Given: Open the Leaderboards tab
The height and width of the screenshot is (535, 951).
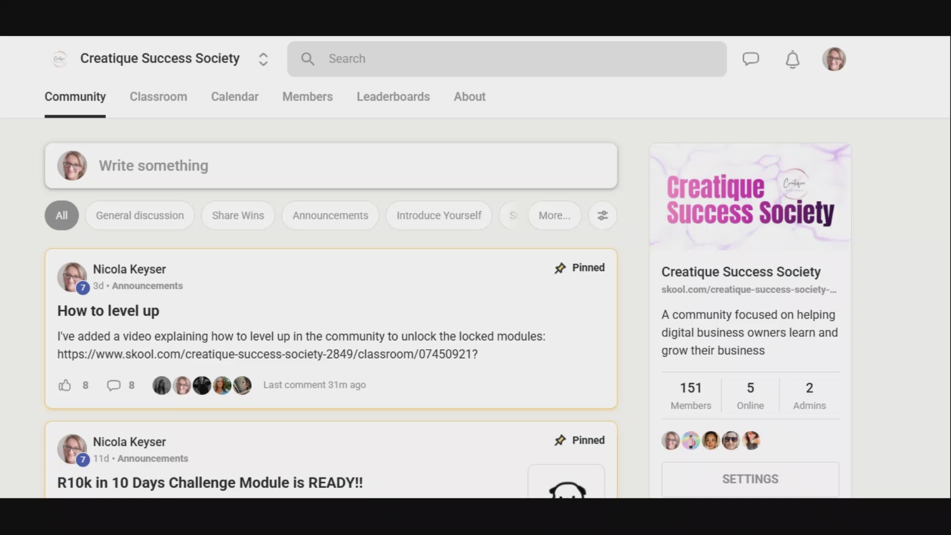Looking at the screenshot, I should coord(393,97).
